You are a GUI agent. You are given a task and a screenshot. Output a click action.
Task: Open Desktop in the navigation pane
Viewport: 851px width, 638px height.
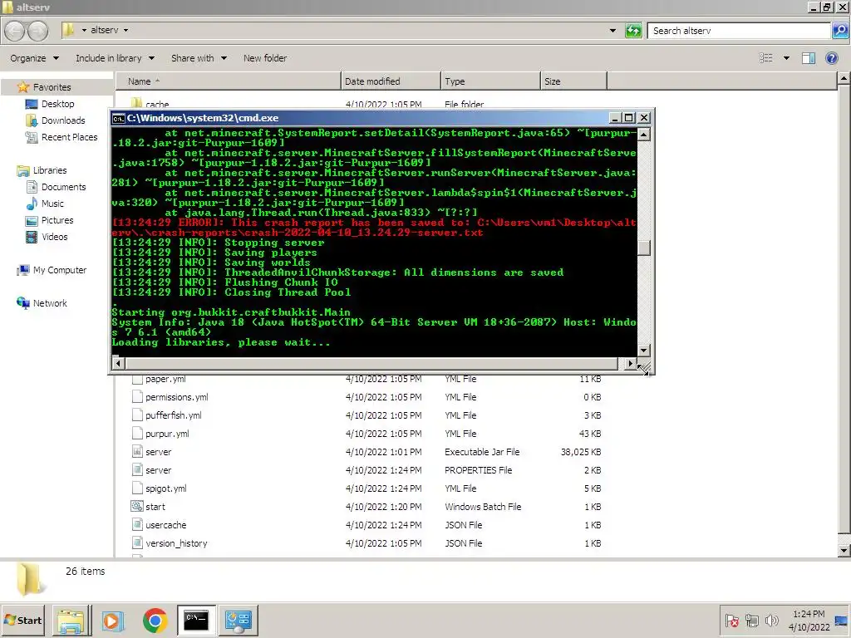click(x=57, y=104)
